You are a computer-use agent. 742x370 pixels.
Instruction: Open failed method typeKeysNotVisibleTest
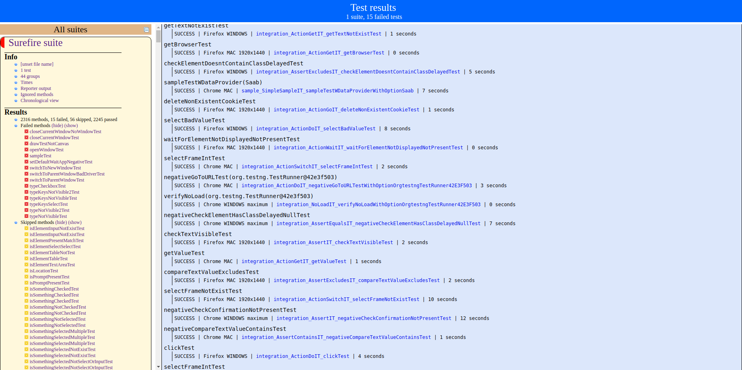pyautogui.click(x=53, y=198)
